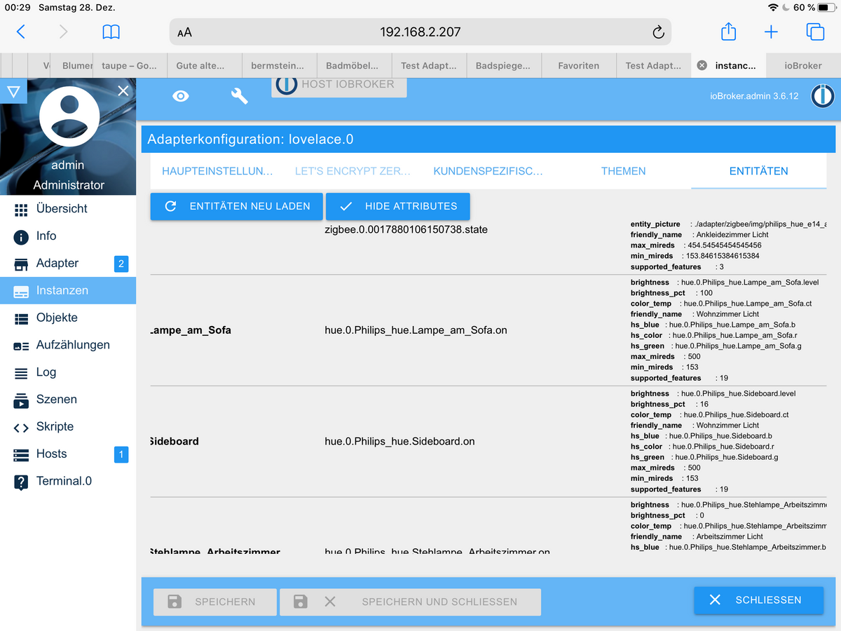Toggle the eye visibility icon in the header

[x=181, y=96]
